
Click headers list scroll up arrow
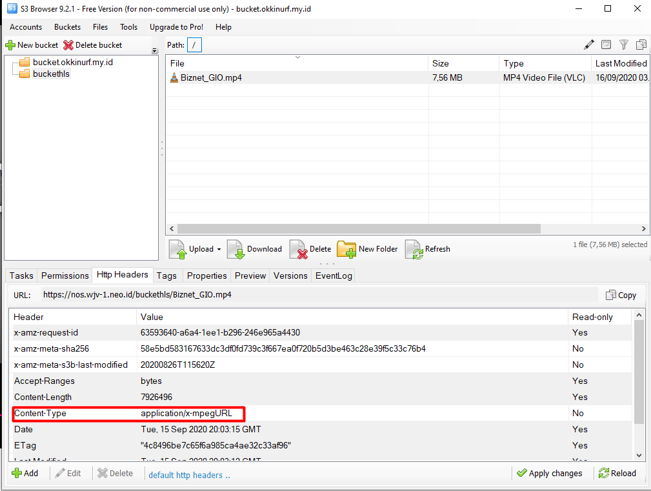[x=639, y=316]
